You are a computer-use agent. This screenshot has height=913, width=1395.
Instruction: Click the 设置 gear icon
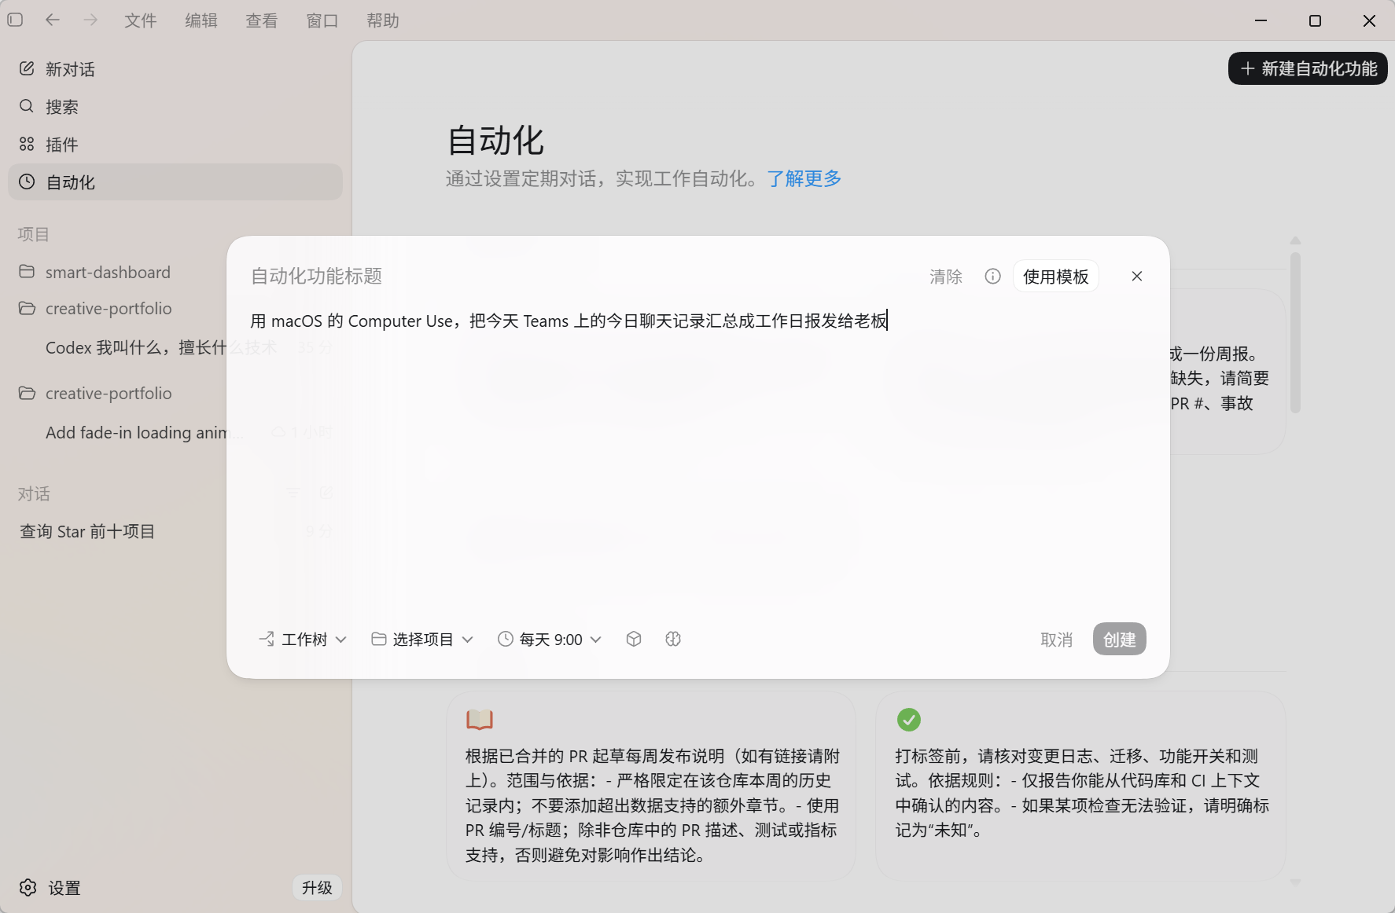[x=28, y=888]
